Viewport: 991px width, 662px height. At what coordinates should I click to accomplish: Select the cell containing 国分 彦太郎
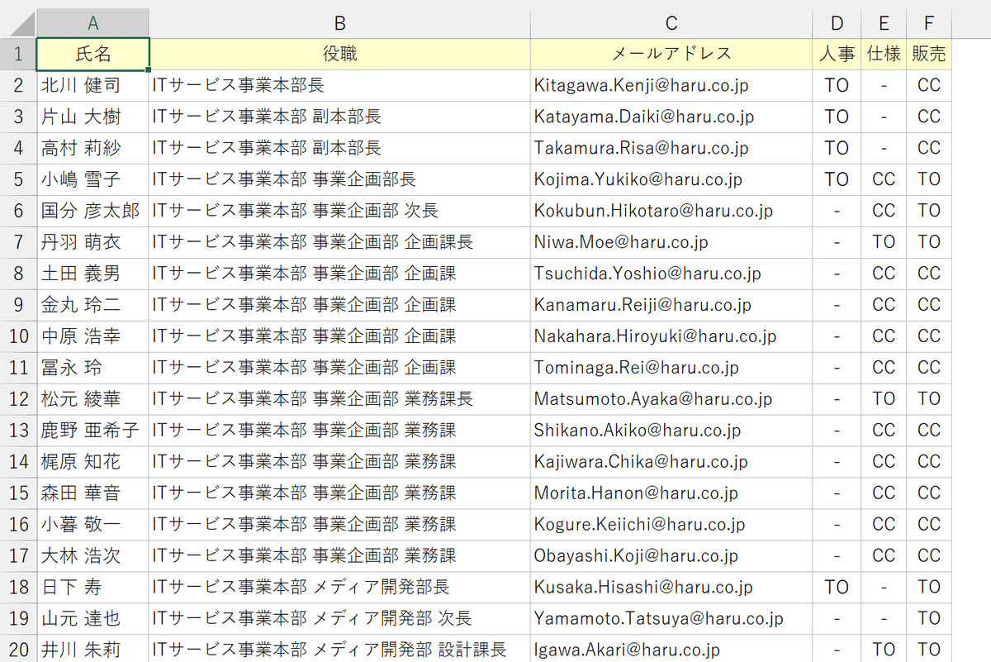(x=93, y=211)
